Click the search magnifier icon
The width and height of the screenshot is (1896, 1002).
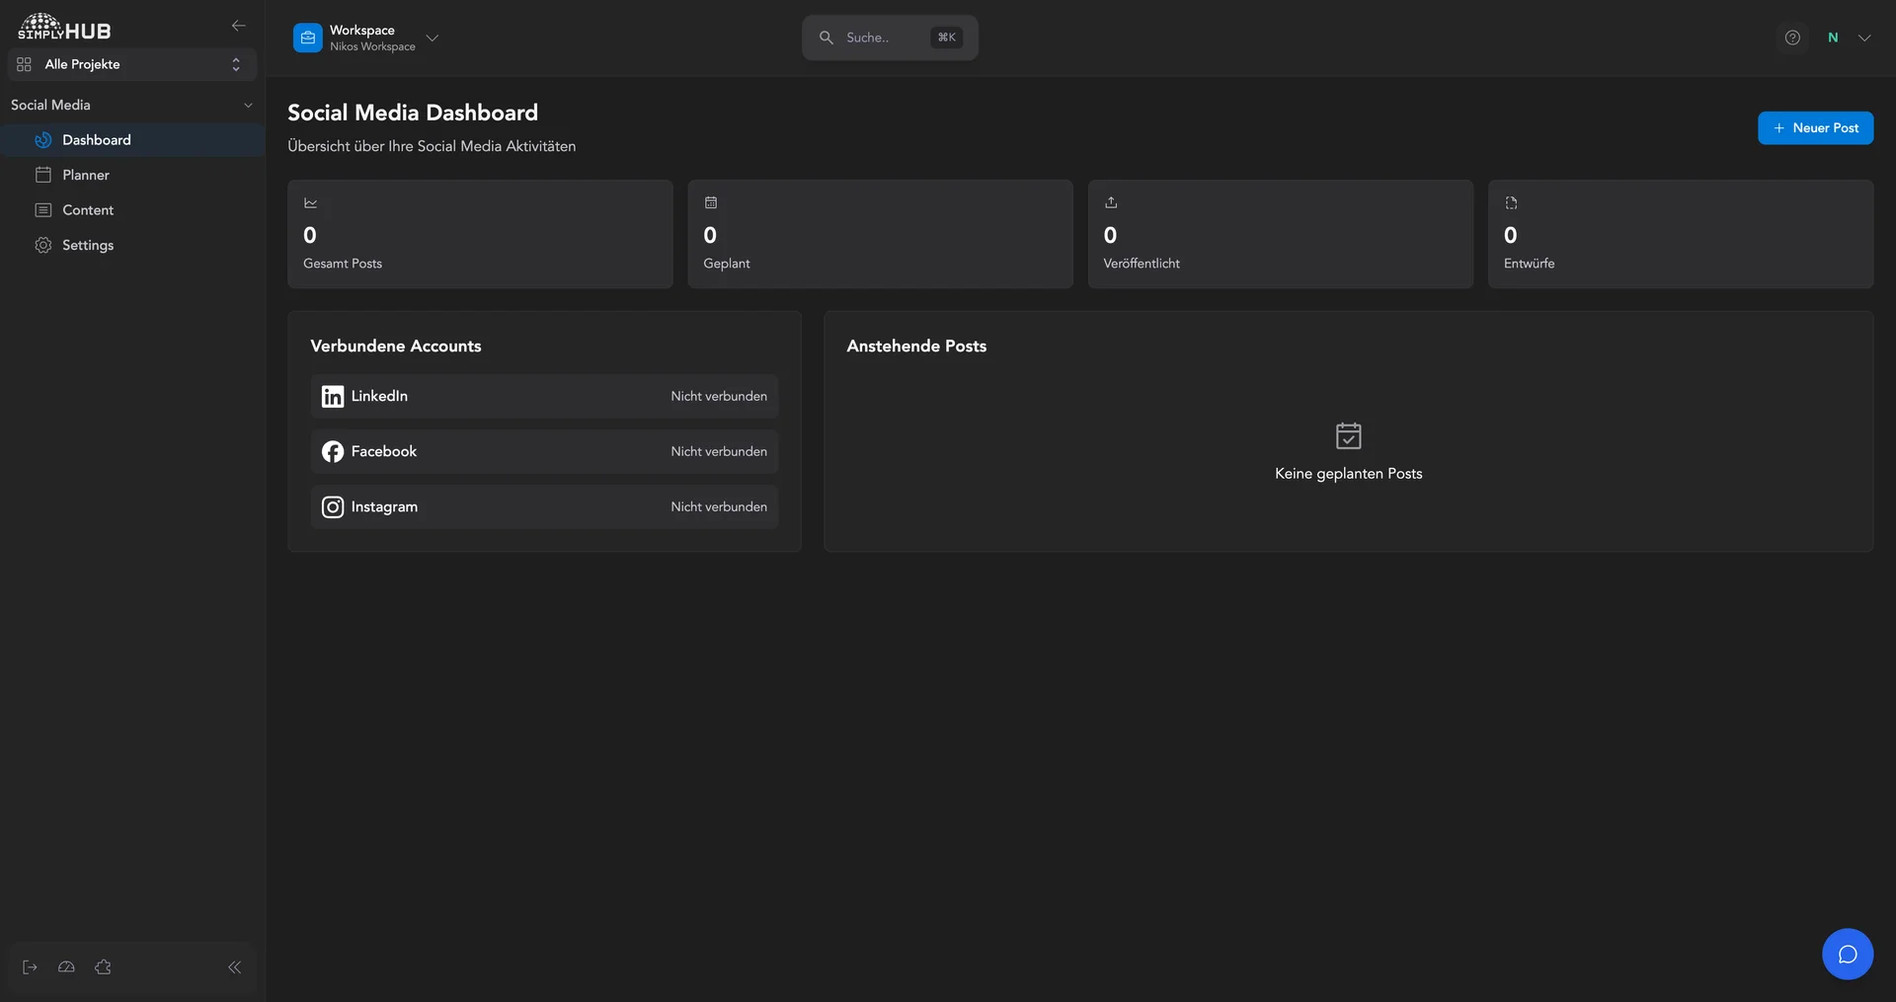click(827, 38)
